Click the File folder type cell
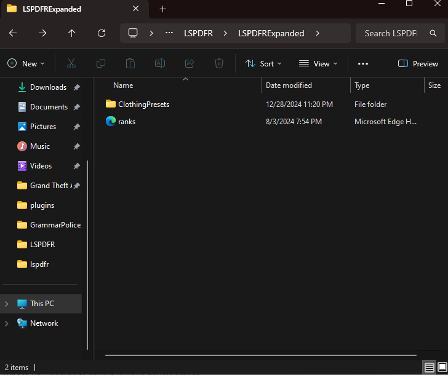 [x=370, y=105]
